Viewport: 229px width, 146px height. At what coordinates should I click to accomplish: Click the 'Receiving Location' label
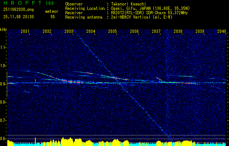pyautogui.click(x=85, y=8)
